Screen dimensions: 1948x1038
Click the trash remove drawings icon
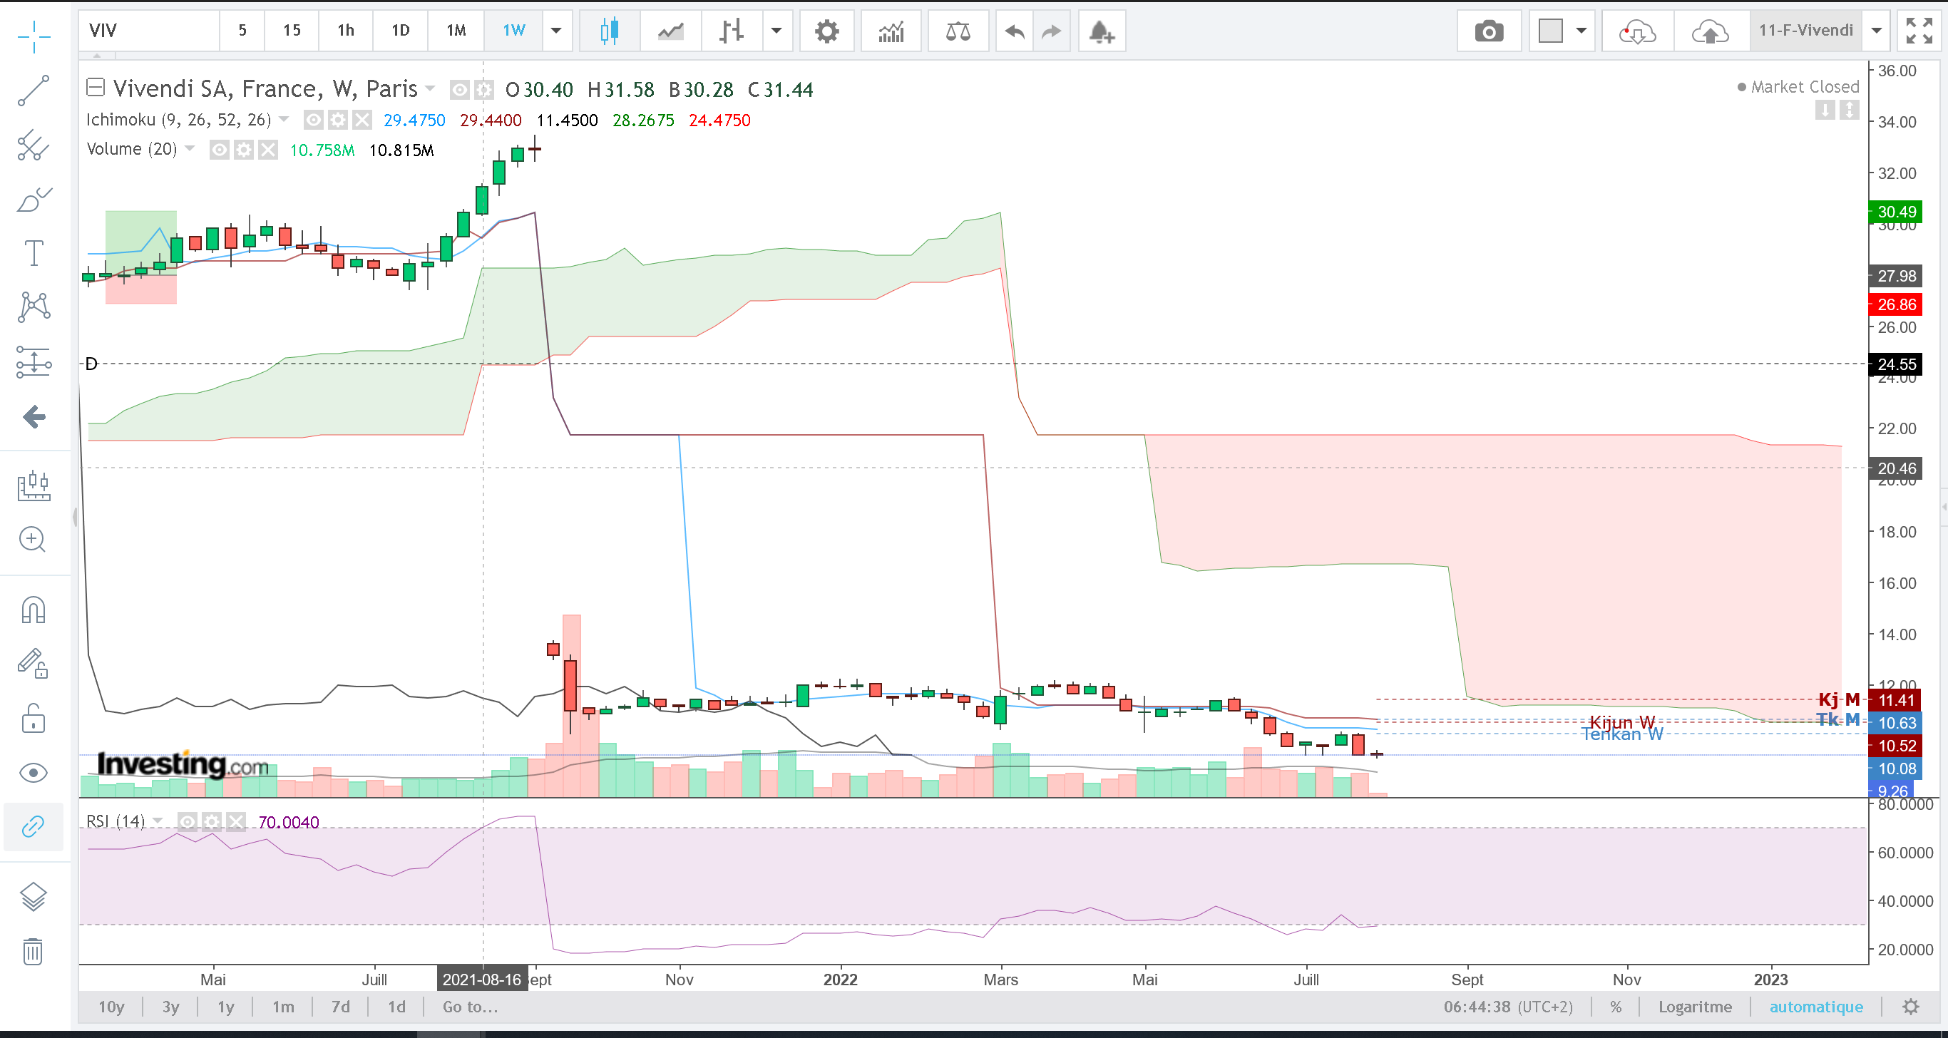pos(34,950)
